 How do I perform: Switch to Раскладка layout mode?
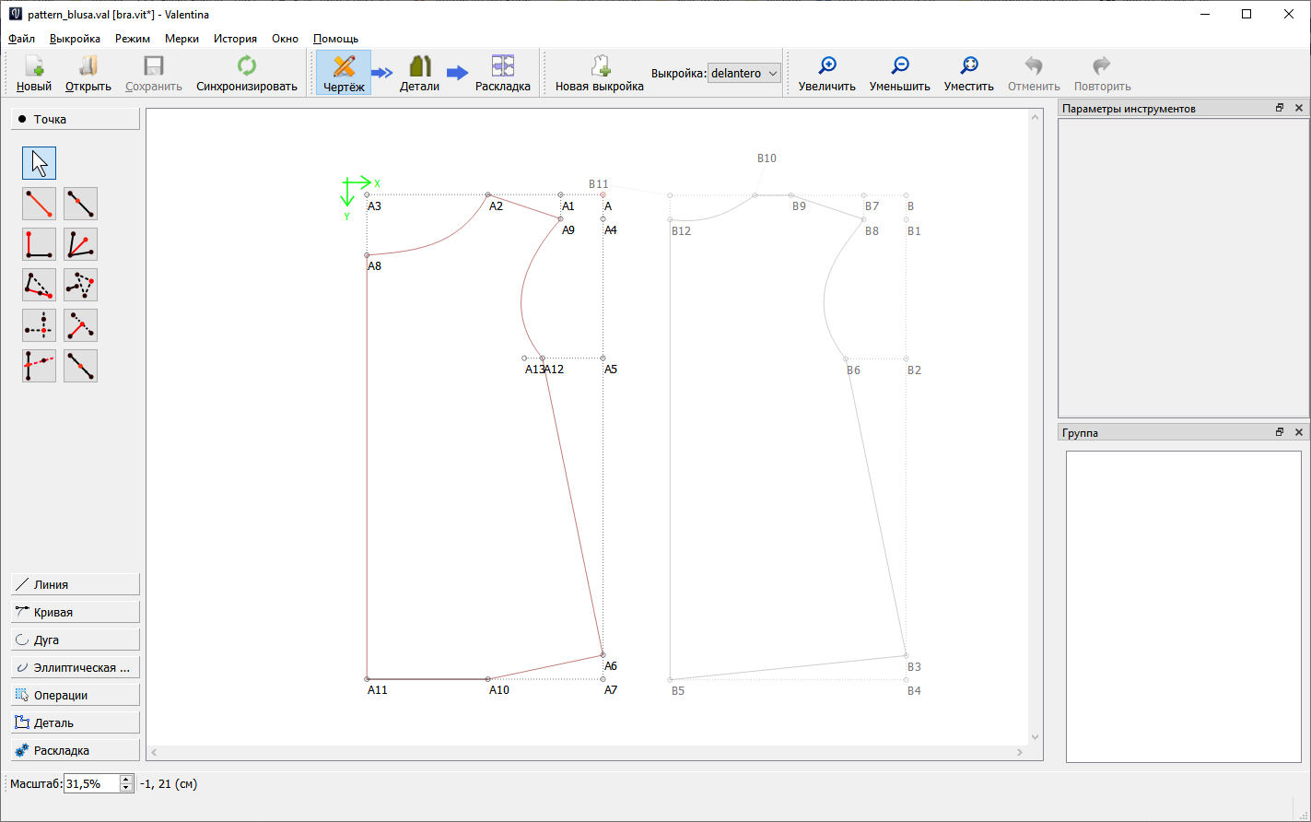pyautogui.click(x=502, y=74)
